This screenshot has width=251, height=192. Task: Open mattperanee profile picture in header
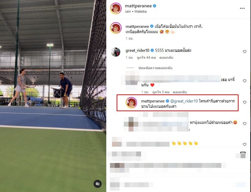(116, 8)
